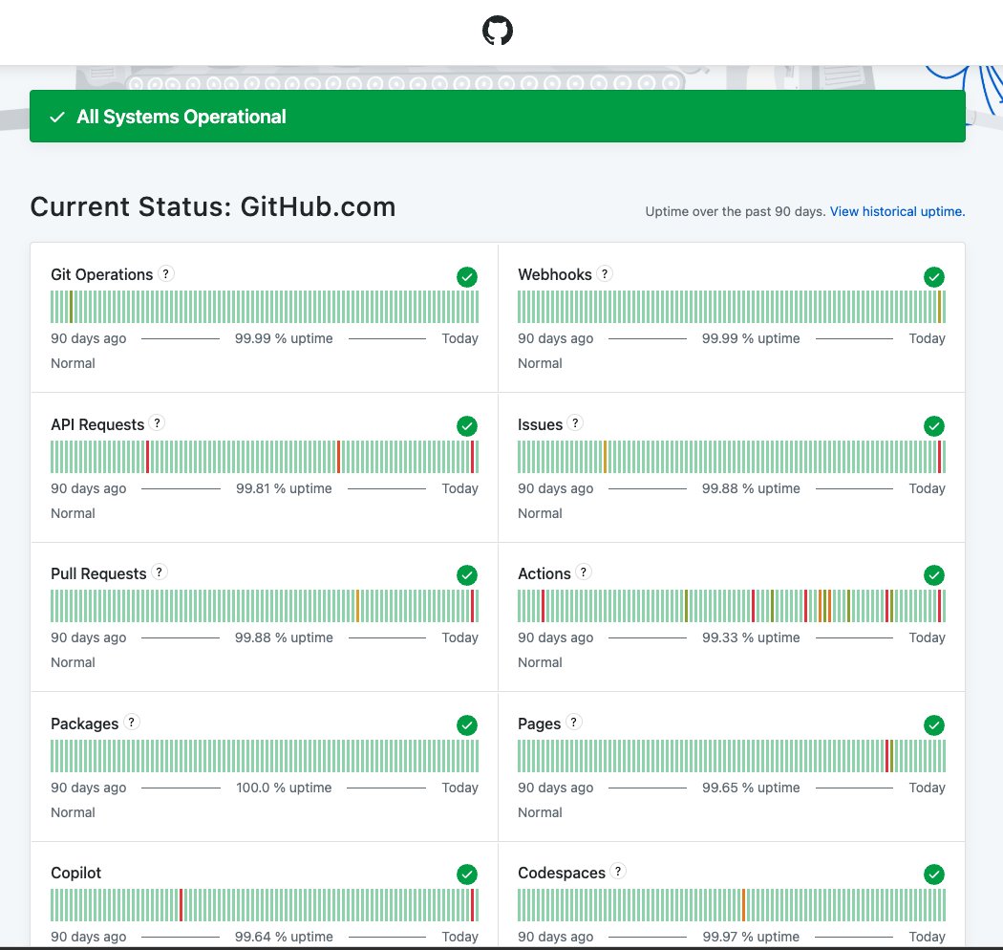Open Pull Requests help question mark

pyautogui.click(x=160, y=572)
